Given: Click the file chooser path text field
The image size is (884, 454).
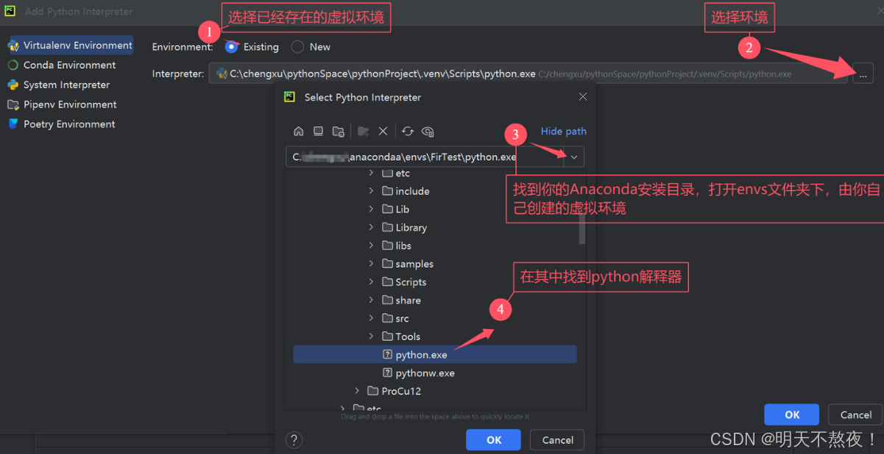Looking at the screenshot, I should click(x=425, y=157).
